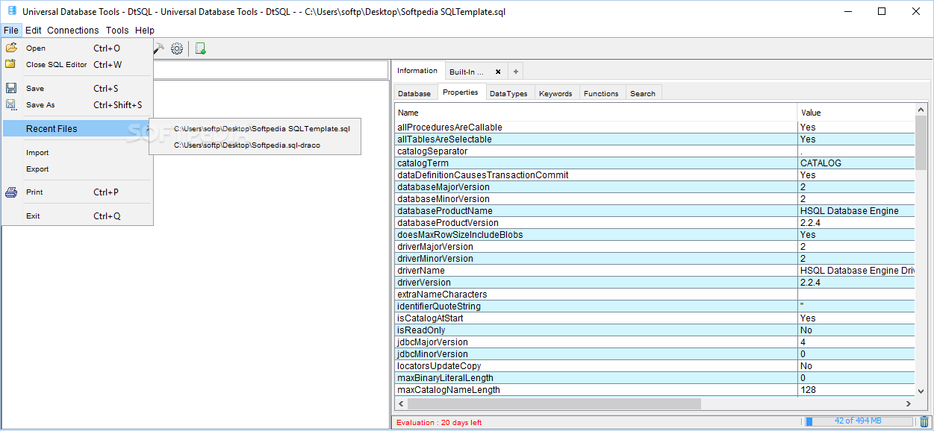Click the horizontal scrollbar right arrow
This screenshot has width=934, height=431.
click(909, 403)
